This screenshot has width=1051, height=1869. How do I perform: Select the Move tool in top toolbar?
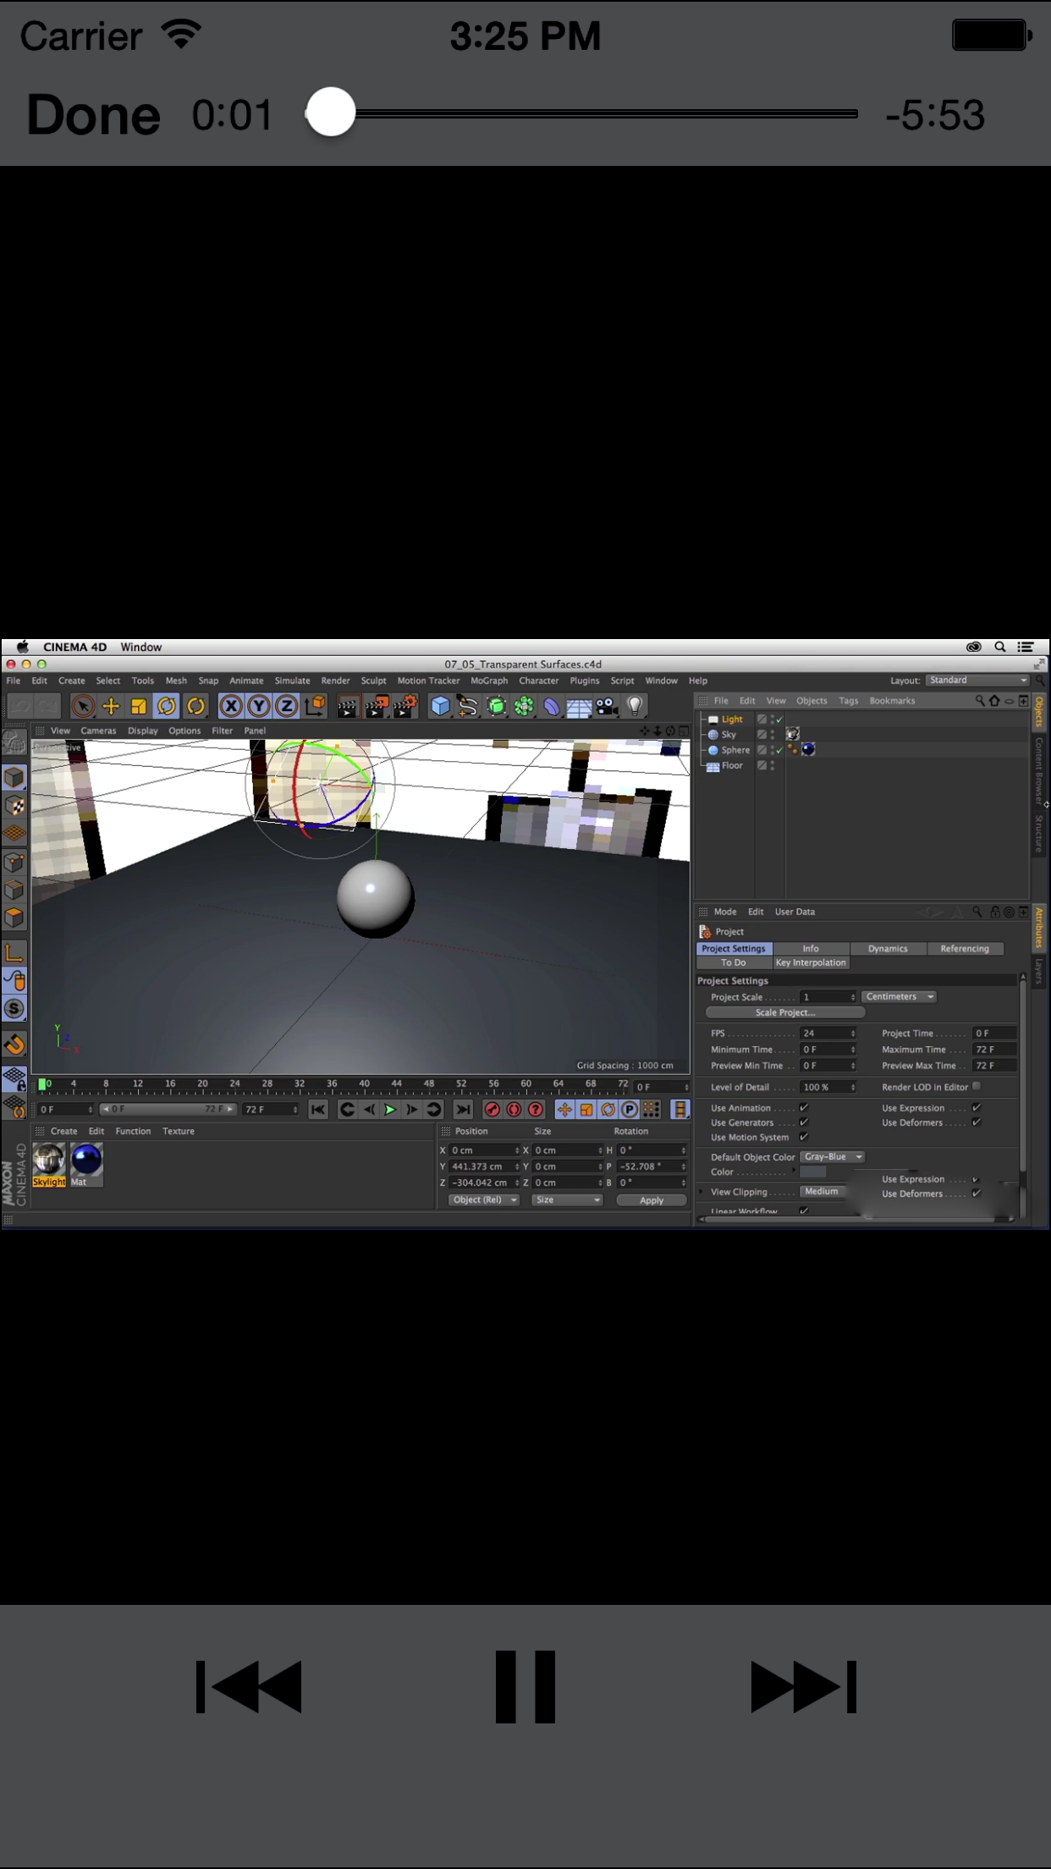click(x=111, y=706)
